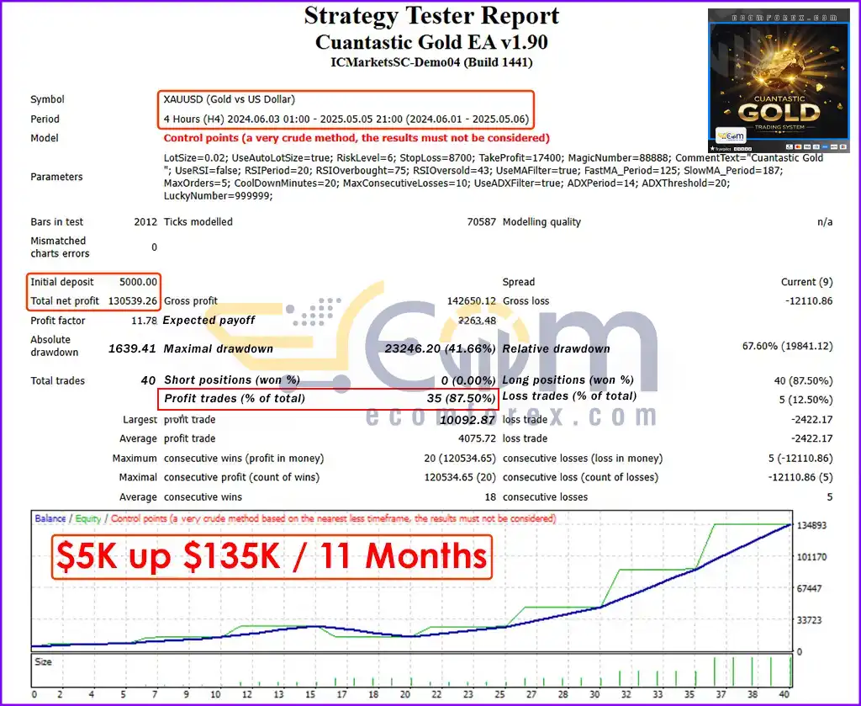This screenshot has height=706, width=861.
Task: Click the Profit trades 35 (87.50%) box
Action: click(x=329, y=399)
